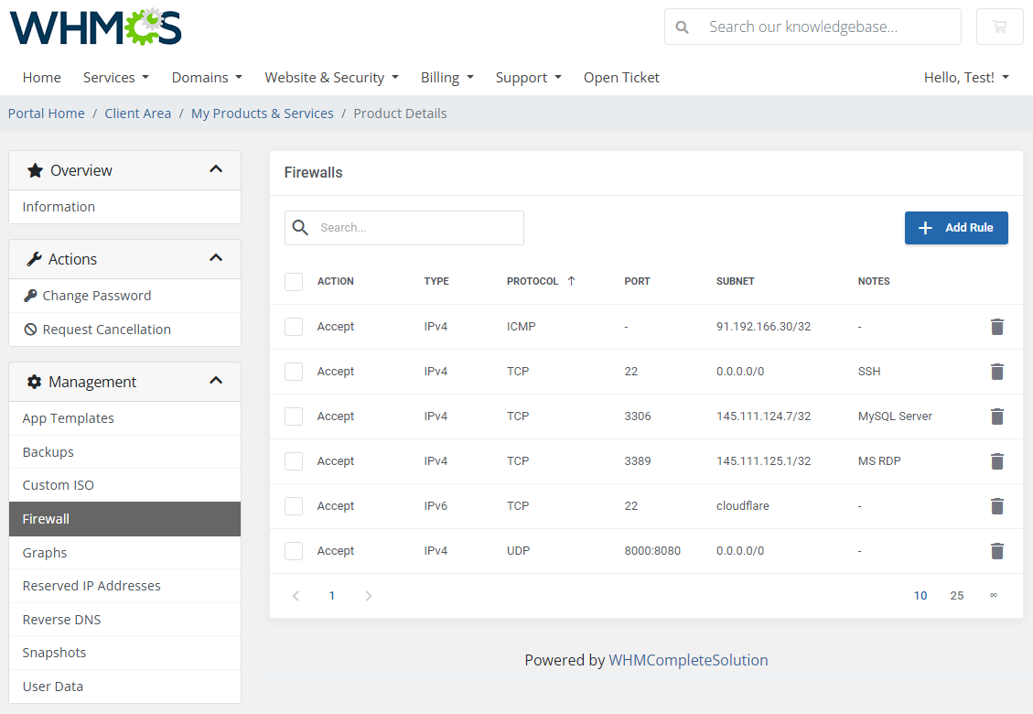1033x714 pixels.
Task: Click subnet 145.111.124.7/32 cell
Action: point(764,416)
